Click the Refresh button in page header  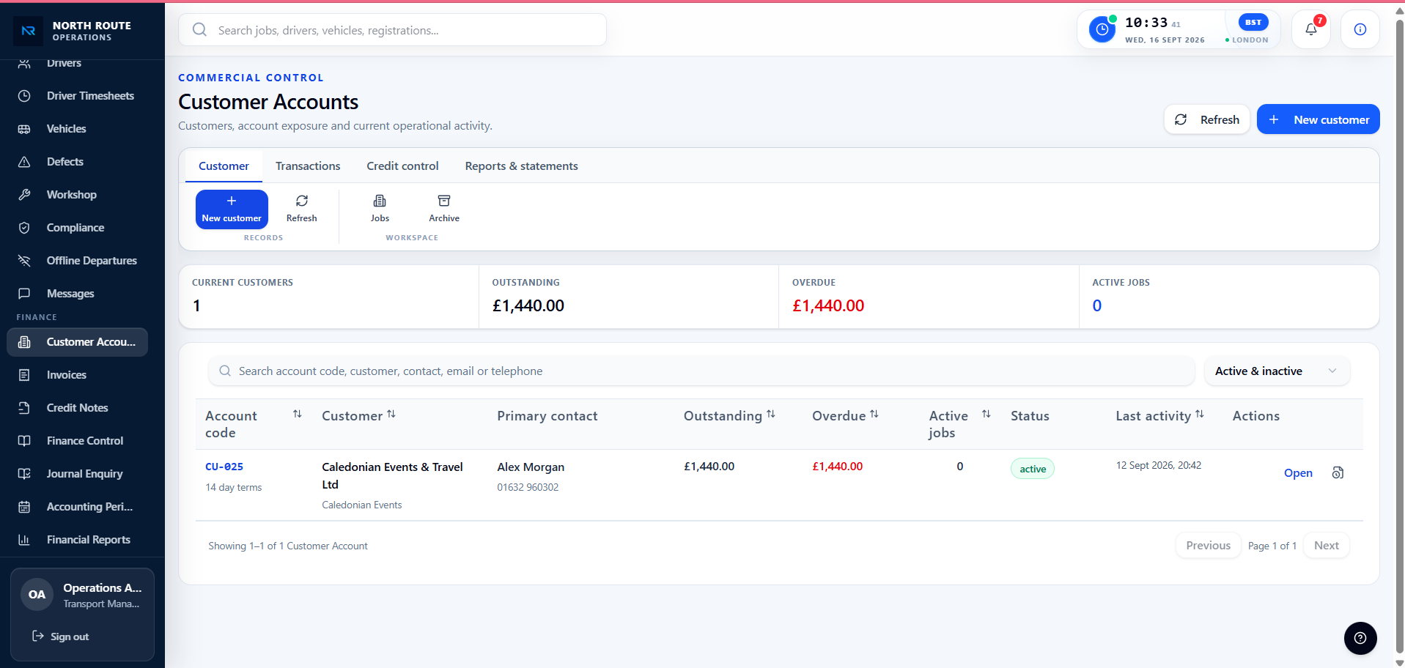(x=1206, y=119)
